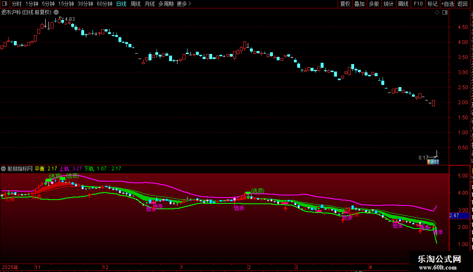
Task: Click the month 2 timeline marker
Action: (249, 267)
